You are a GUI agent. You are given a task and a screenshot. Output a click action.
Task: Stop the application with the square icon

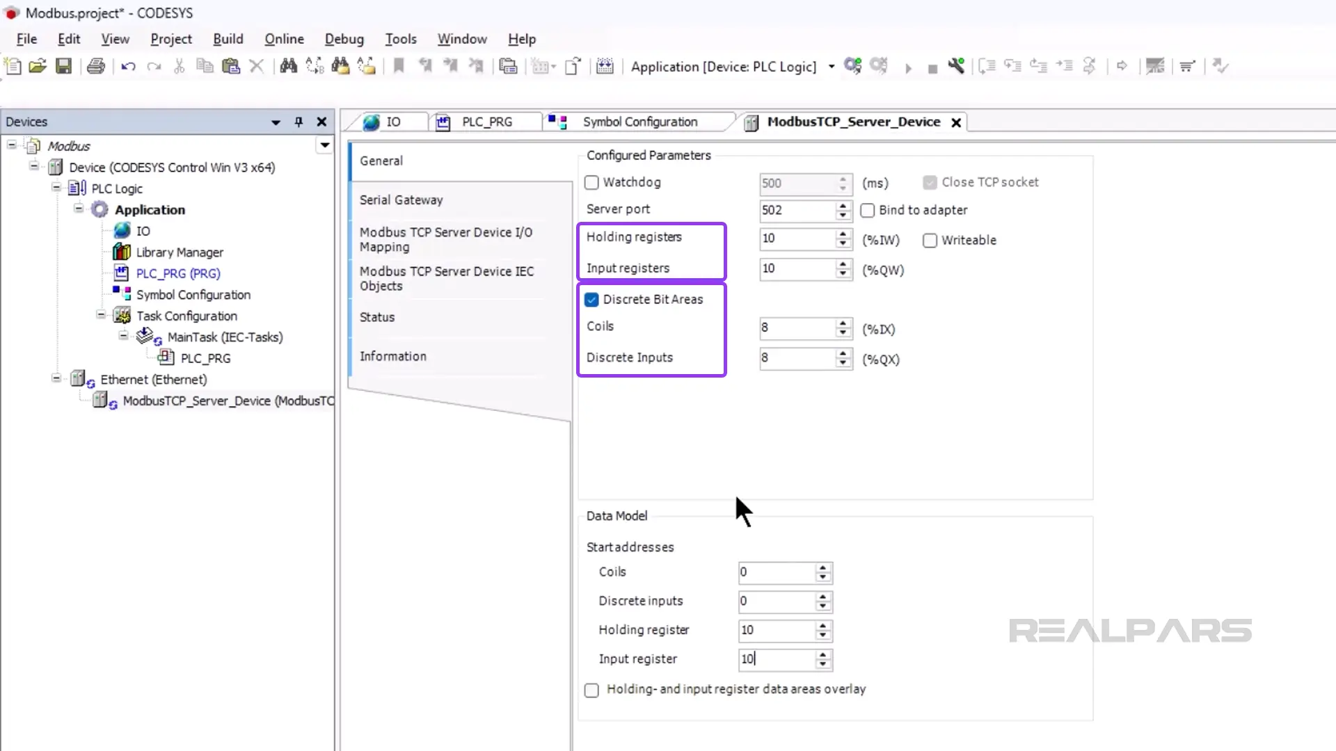point(932,68)
